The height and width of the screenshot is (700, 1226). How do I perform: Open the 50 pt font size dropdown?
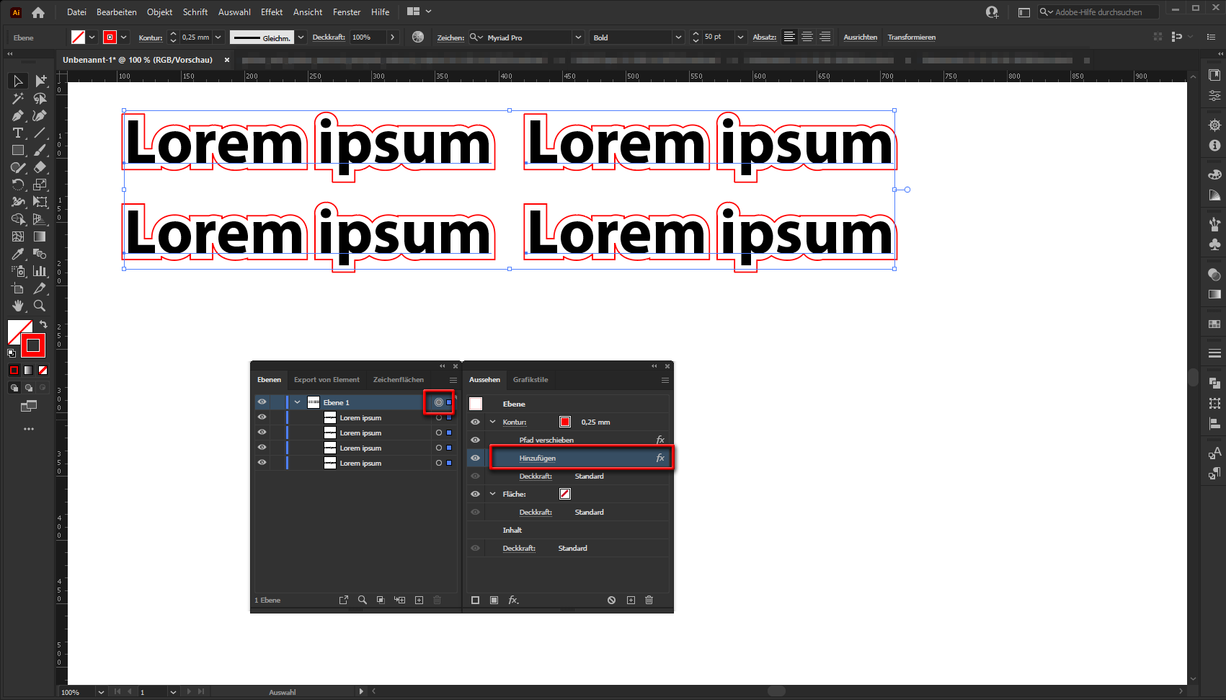[740, 37]
